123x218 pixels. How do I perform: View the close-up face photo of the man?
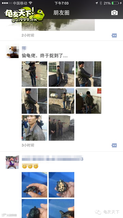(x=34, y=128)
